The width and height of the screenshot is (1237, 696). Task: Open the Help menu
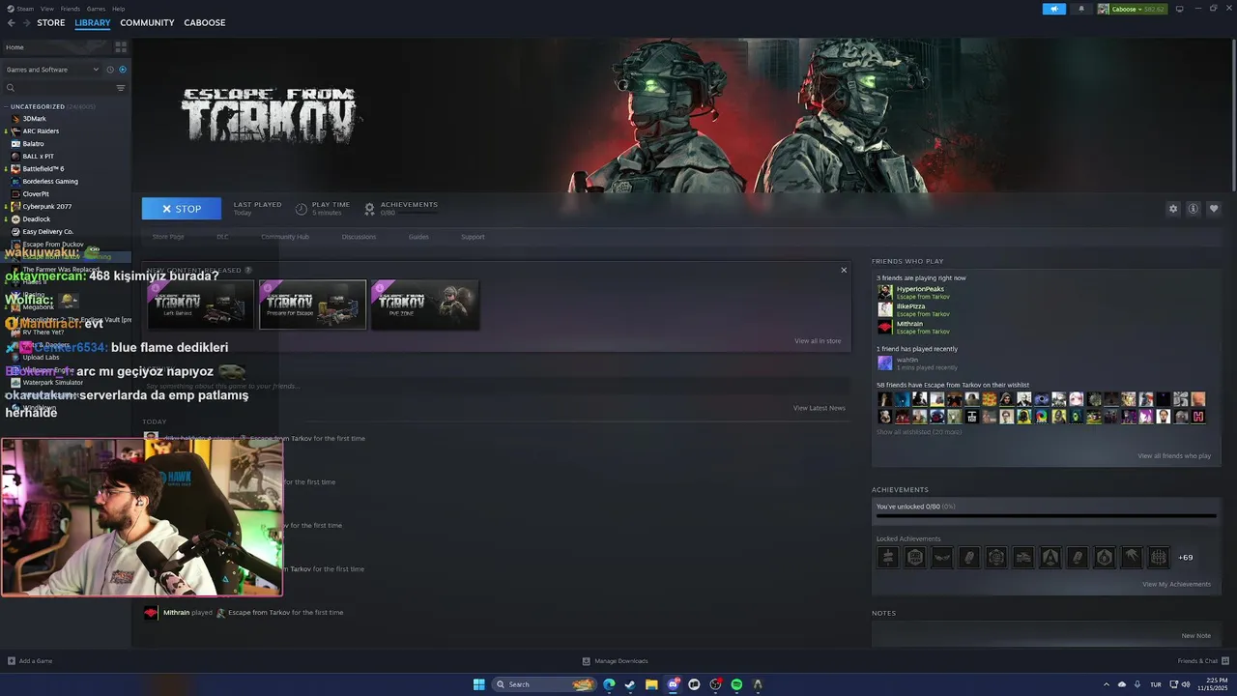[119, 9]
